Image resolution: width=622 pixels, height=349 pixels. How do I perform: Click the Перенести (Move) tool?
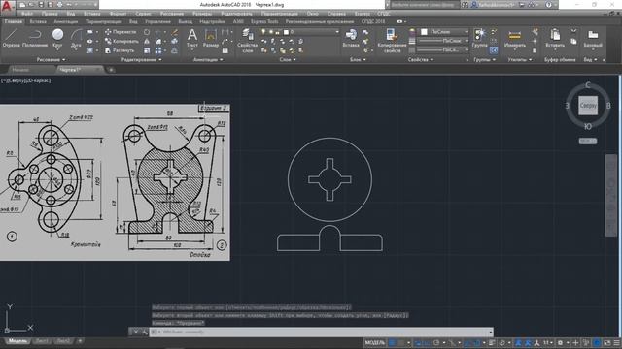(x=121, y=32)
